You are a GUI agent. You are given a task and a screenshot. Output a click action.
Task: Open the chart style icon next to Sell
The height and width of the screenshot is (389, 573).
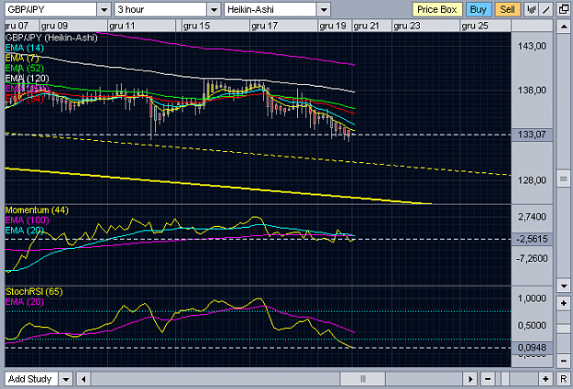pyautogui.click(x=532, y=9)
